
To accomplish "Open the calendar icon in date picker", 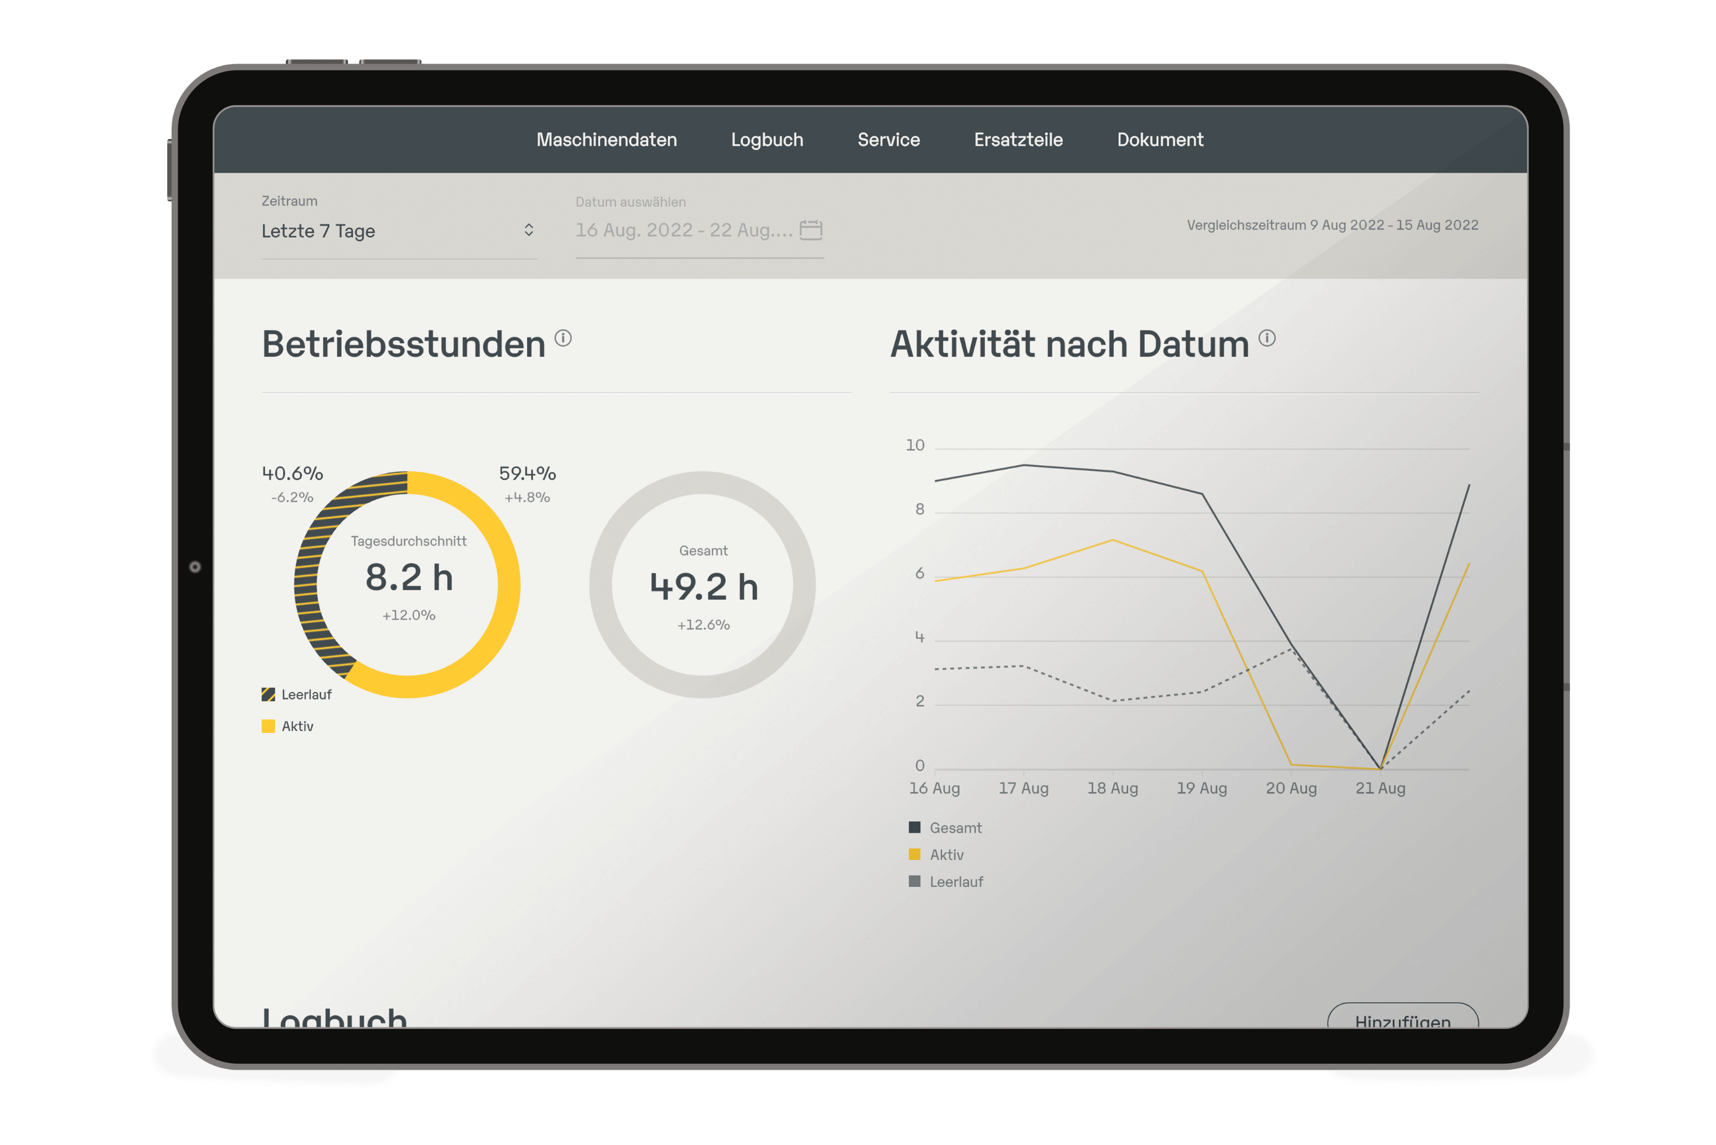I will pyautogui.click(x=810, y=230).
